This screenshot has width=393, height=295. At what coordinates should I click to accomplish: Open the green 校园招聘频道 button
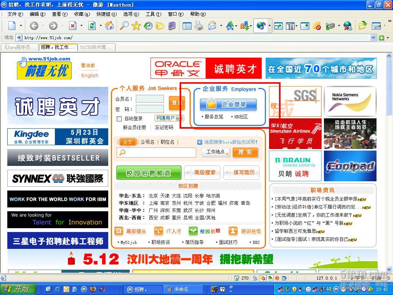149,172
